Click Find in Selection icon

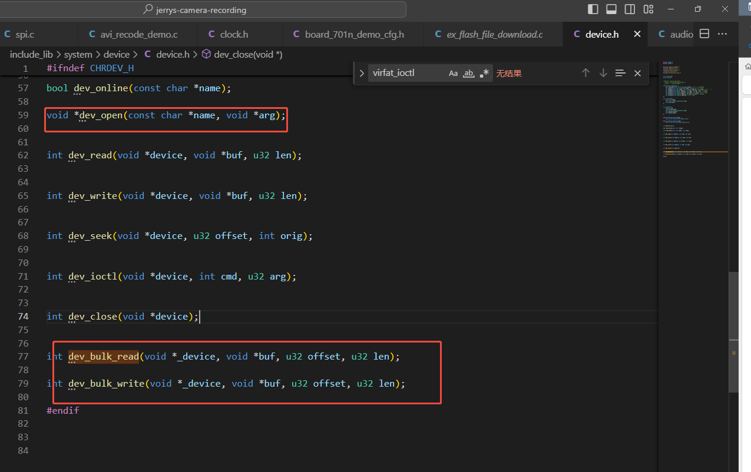(x=620, y=73)
